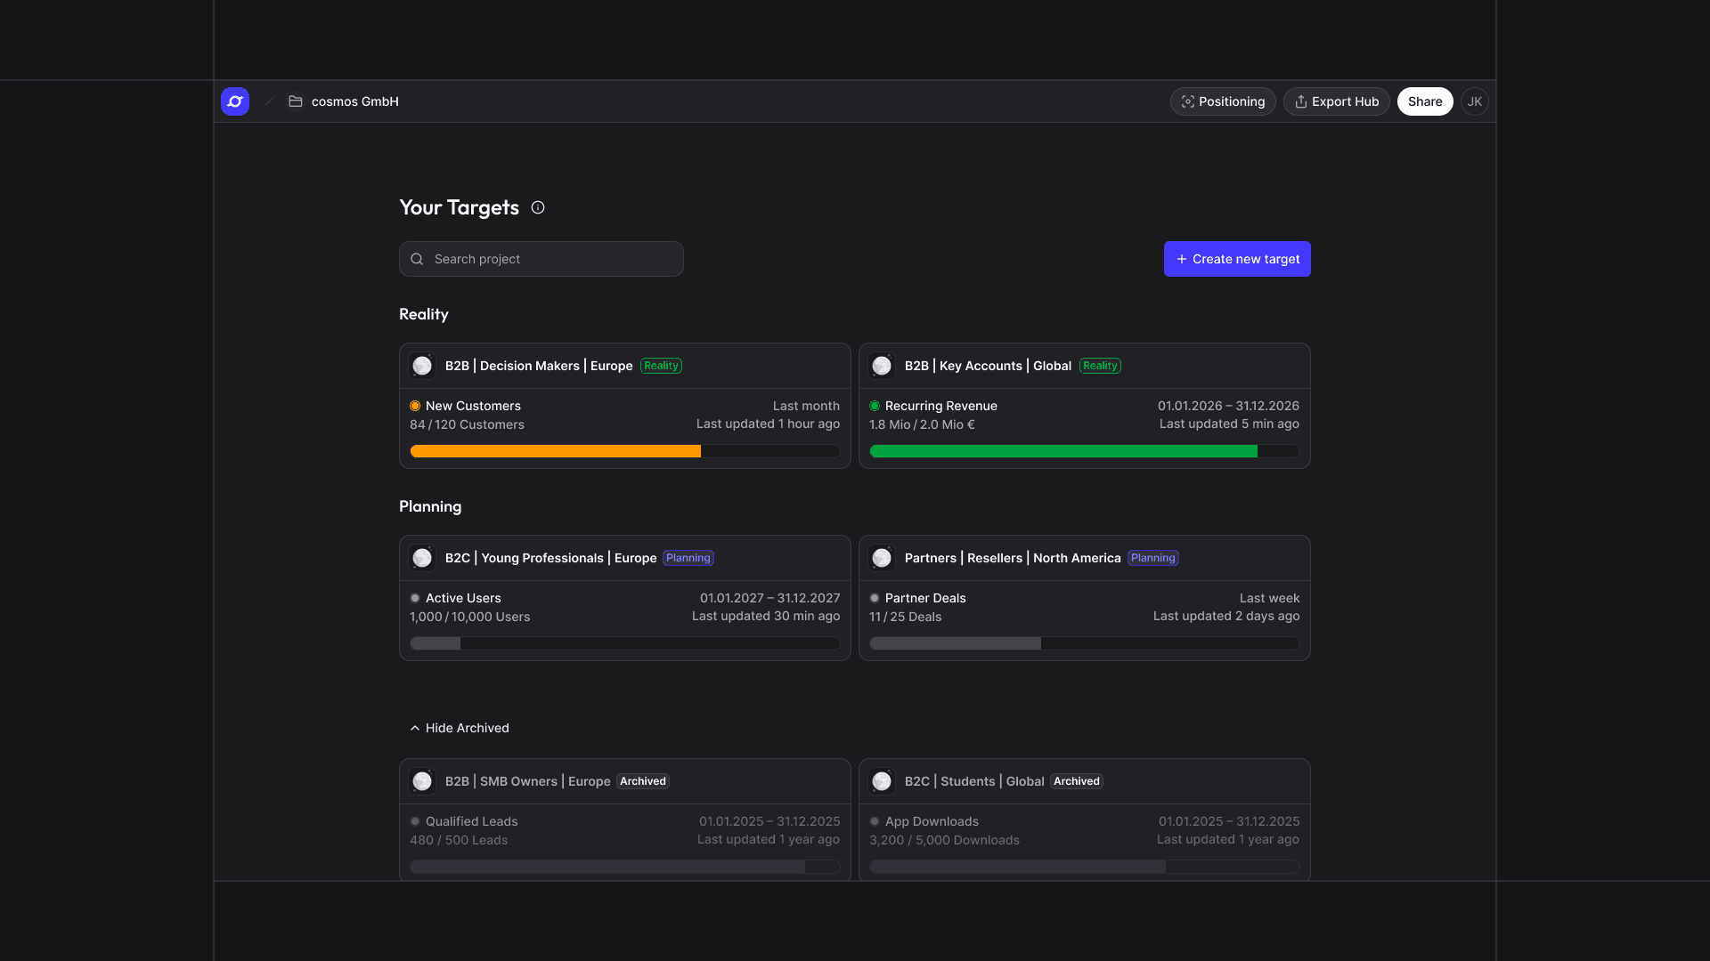Open the B2C Students Global card avatar
This screenshot has width=1710, height=961.
pyautogui.click(x=882, y=781)
